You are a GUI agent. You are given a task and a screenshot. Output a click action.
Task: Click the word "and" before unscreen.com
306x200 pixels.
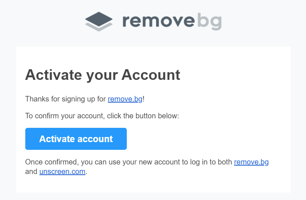pos(31,171)
